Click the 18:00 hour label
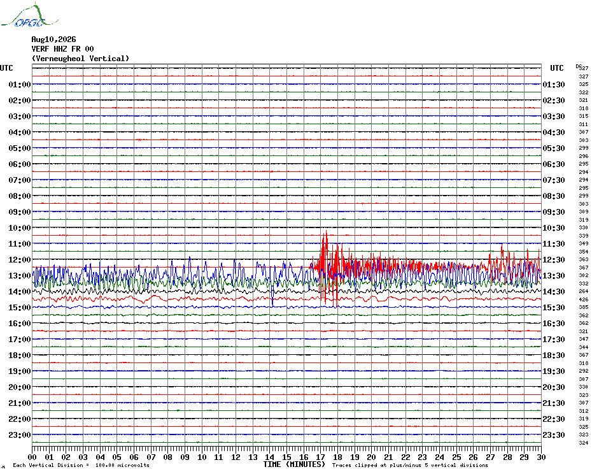Image resolution: width=592 pixels, height=474 pixels. [20, 355]
